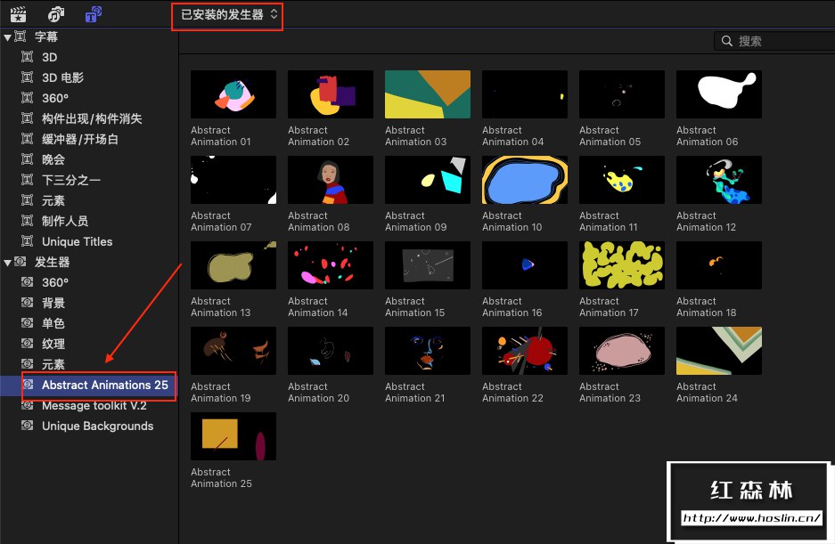Image resolution: width=835 pixels, height=544 pixels.
Task: Select Abstract Animation 14 thumbnail
Action: [x=330, y=265]
